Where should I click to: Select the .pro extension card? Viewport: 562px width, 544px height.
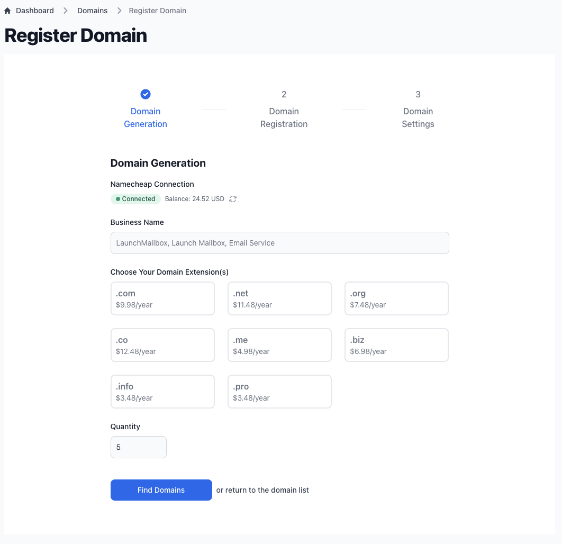279,392
